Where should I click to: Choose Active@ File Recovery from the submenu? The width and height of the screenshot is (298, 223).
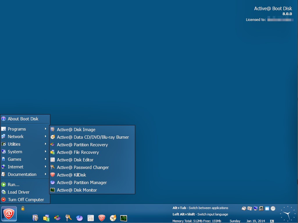(x=78, y=152)
